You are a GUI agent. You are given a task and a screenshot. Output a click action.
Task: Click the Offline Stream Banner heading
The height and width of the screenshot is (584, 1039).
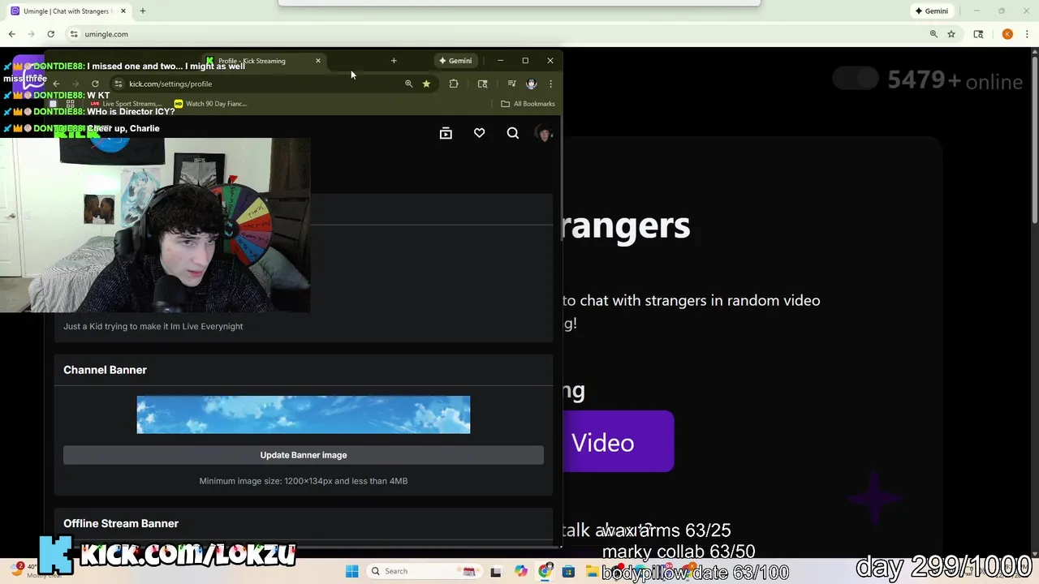coord(121,523)
